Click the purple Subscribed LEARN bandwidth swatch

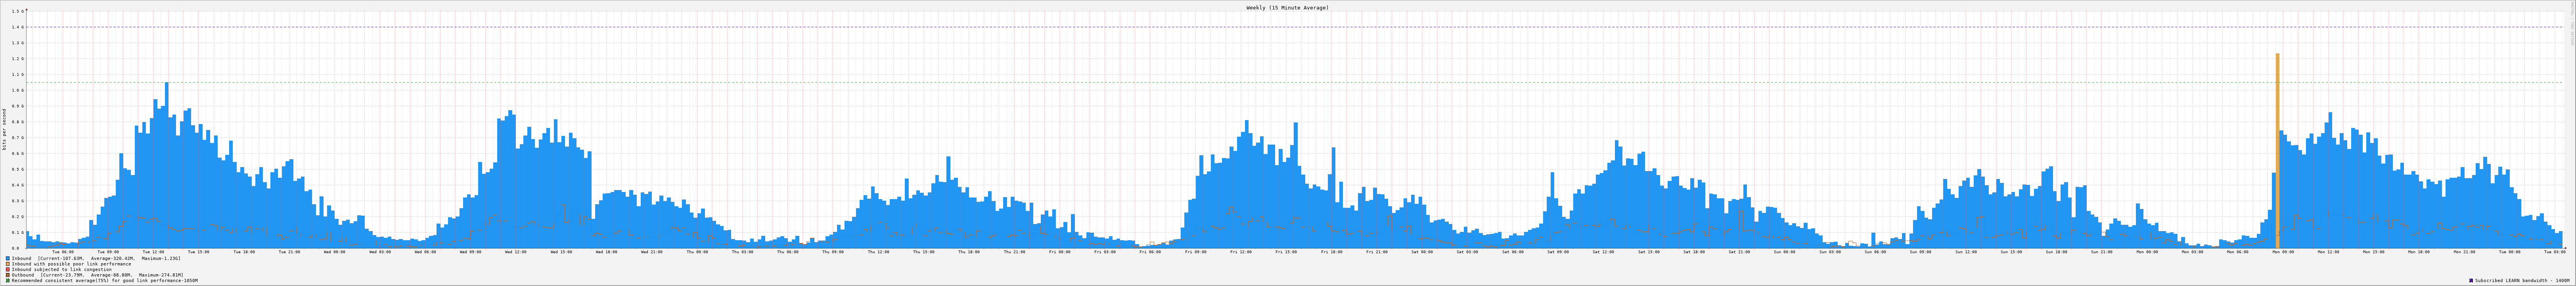(x=2471, y=281)
